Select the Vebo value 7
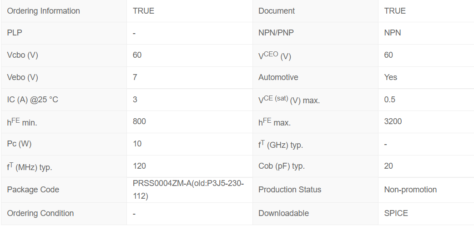474x226 pixels. [135, 77]
